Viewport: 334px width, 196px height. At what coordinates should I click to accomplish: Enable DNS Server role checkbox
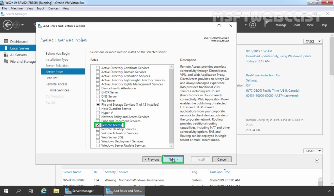coord(98,96)
